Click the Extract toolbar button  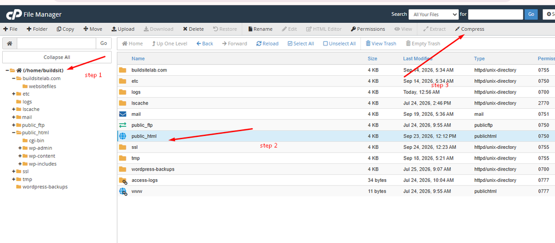tap(435, 29)
